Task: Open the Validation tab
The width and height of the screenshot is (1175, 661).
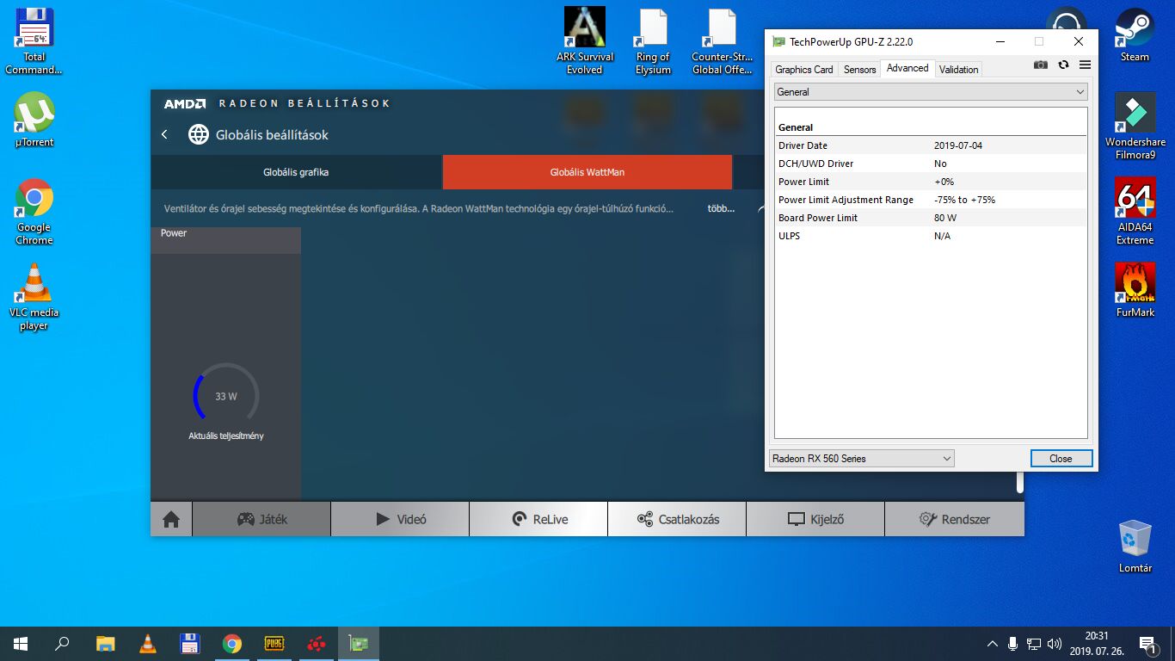Action: pos(958,69)
